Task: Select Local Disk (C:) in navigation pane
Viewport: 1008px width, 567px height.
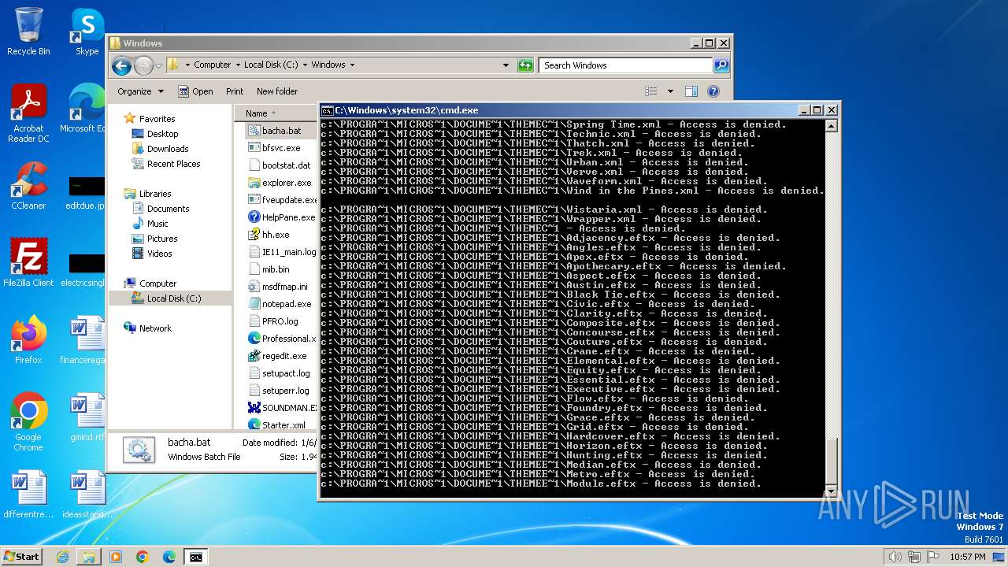Action: [170, 298]
